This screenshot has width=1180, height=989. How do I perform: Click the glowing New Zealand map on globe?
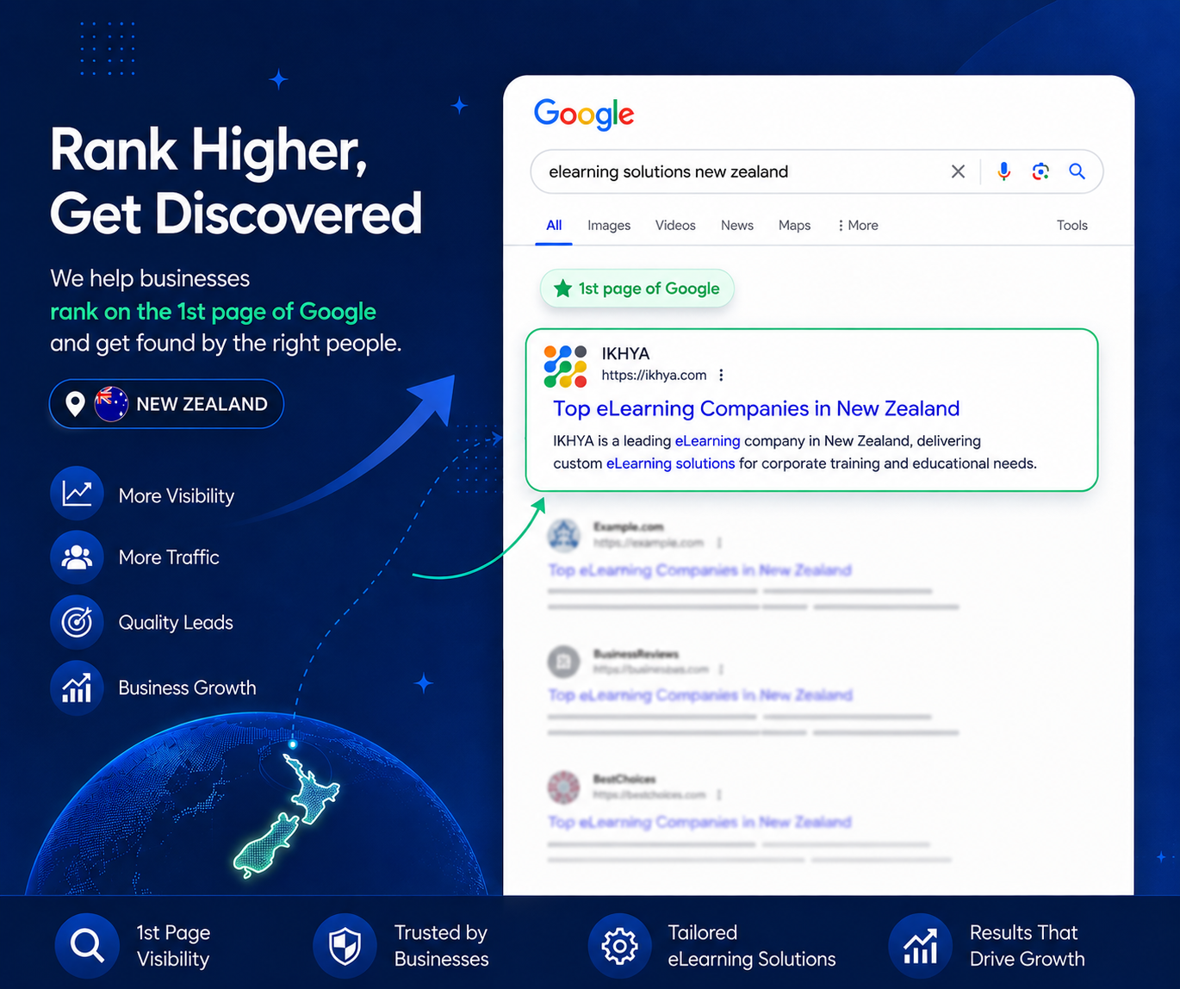point(287,816)
